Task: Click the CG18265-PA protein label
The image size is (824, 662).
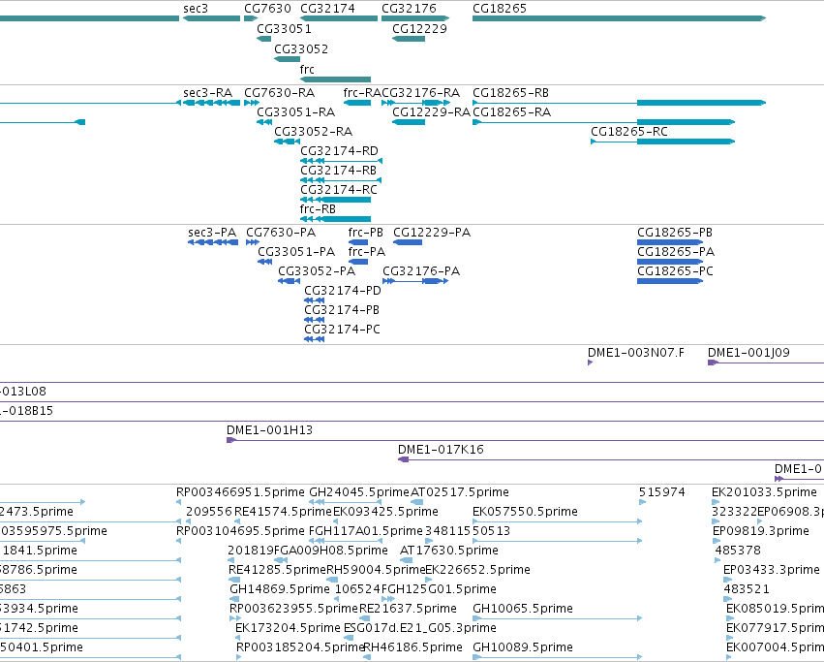Action: [676, 252]
